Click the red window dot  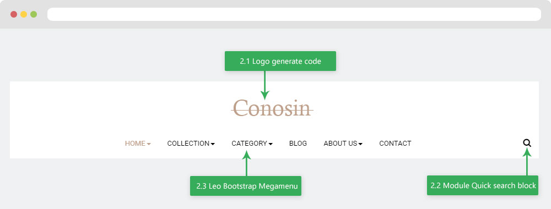click(14, 14)
